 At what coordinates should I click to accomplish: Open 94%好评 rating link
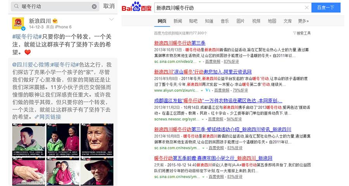pos(234,119)
